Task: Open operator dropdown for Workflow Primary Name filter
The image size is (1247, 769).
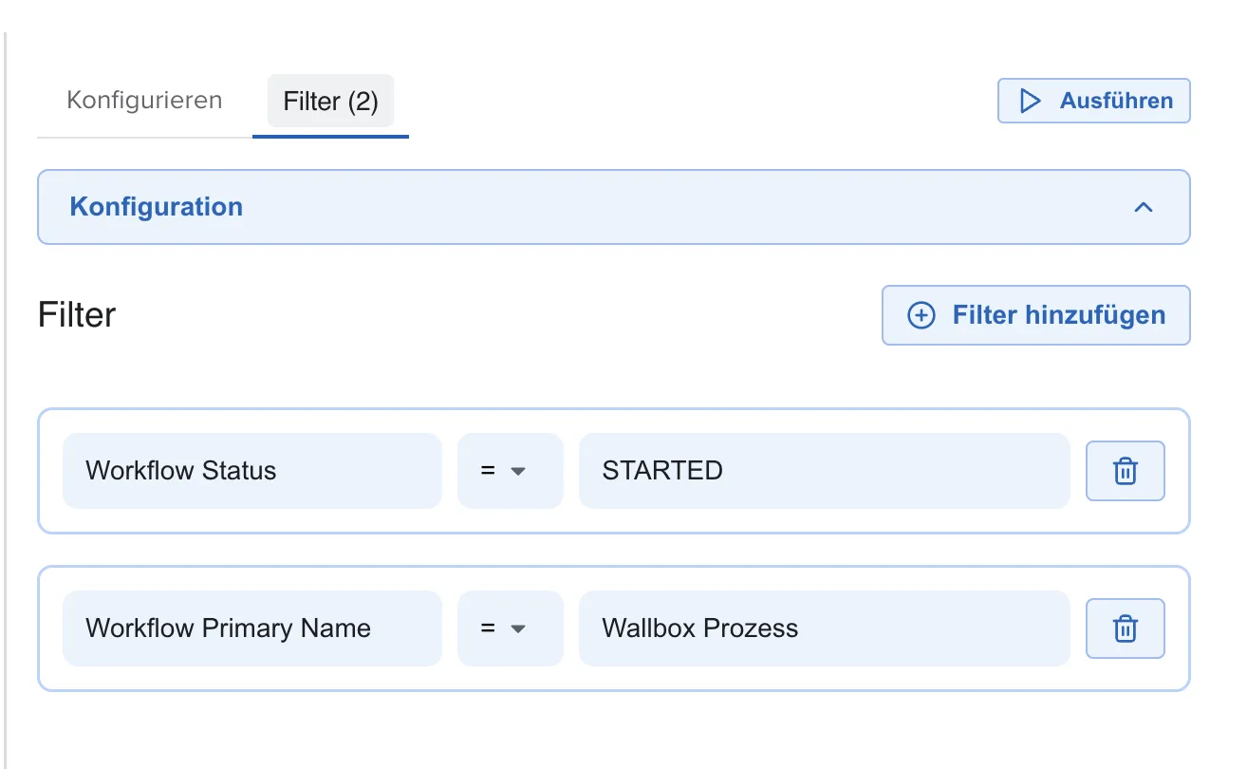Action: [511, 628]
